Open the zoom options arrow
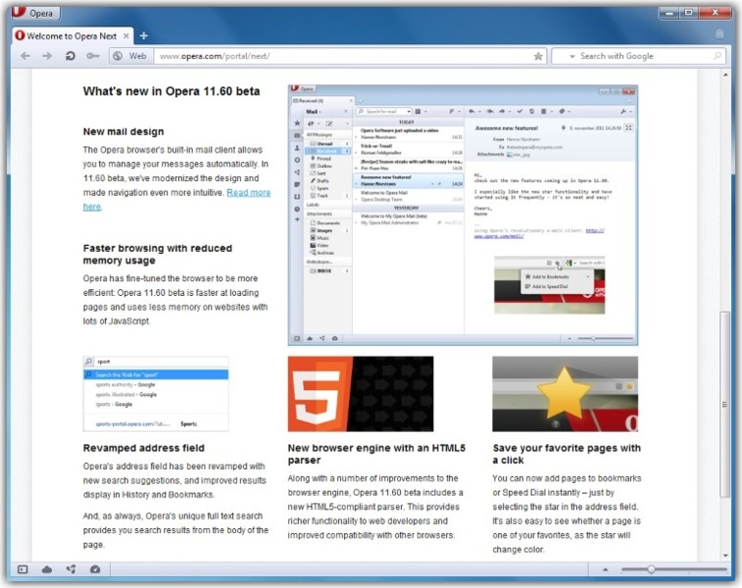 [x=605, y=569]
